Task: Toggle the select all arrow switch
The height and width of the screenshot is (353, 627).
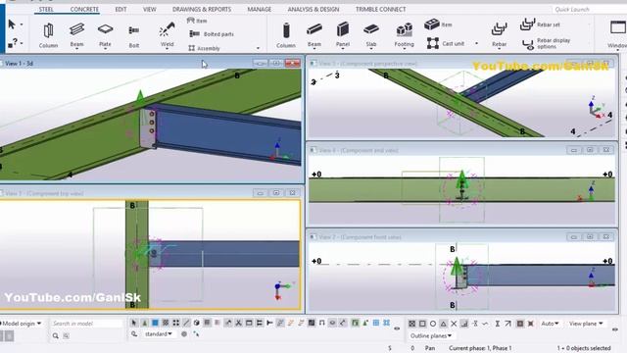Action: tap(134, 323)
